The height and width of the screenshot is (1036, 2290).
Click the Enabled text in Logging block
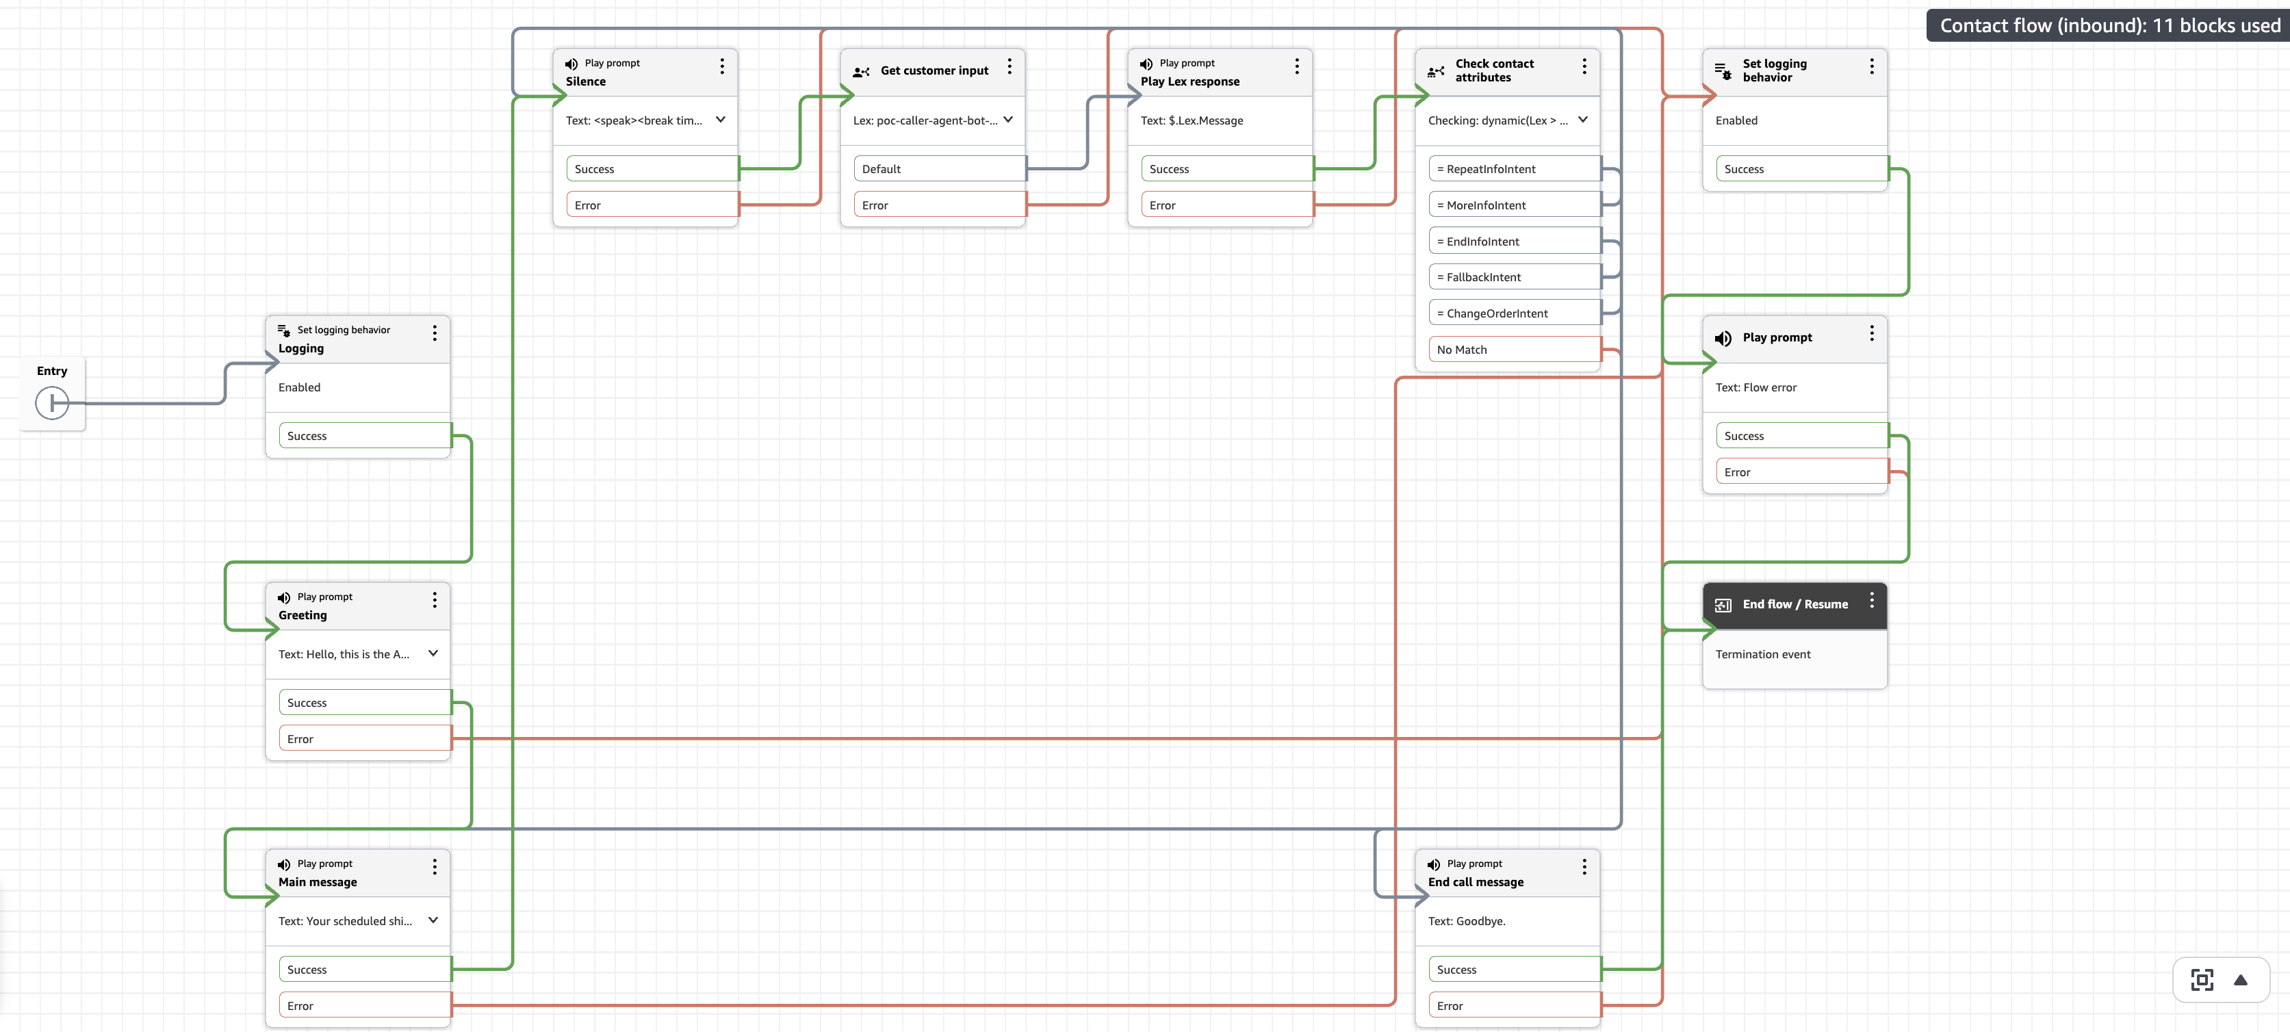coord(300,387)
